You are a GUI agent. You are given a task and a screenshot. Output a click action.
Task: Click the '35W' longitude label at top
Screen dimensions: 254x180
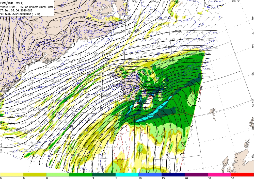coord(74,1)
